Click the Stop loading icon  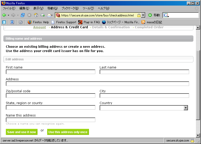coord(29,15)
